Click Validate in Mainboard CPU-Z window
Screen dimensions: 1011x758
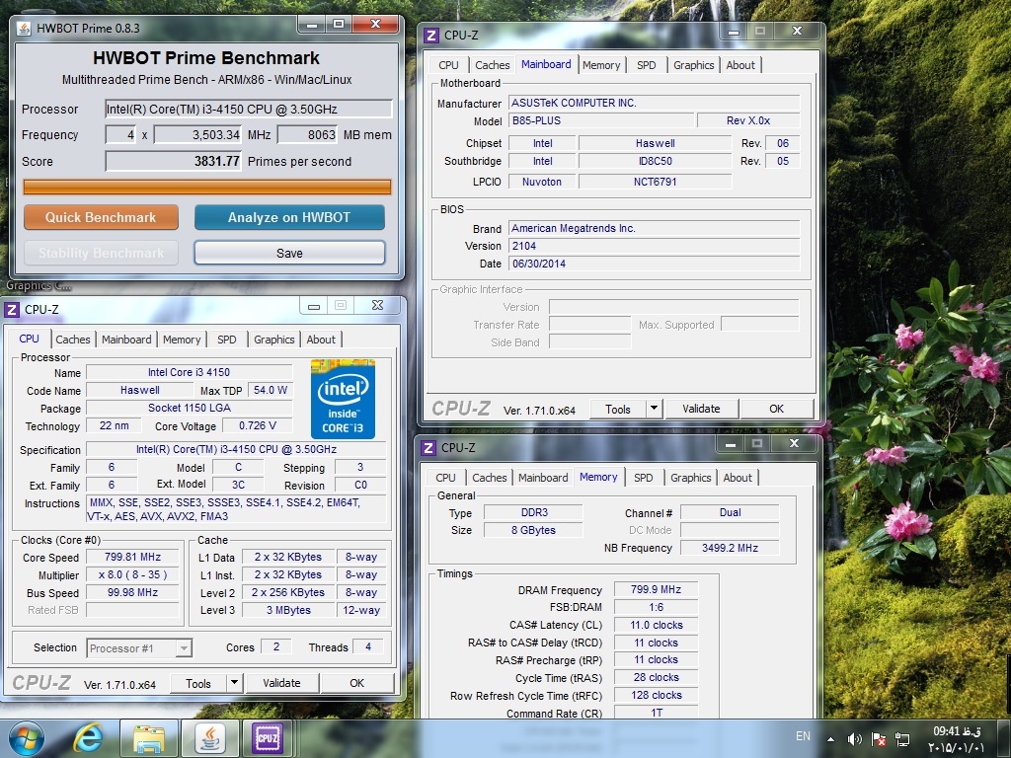702,410
